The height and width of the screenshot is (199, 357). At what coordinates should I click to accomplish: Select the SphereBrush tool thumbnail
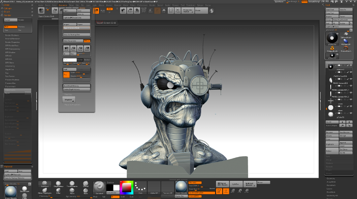pyautogui.click(x=345, y=36)
